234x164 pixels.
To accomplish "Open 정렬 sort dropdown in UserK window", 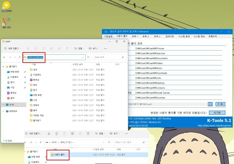I will click(79, 48).
